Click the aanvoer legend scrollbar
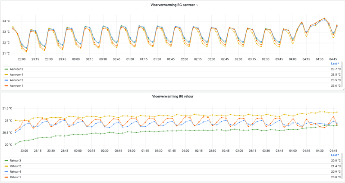The image size is (345, 183). click(x=342, y=74)
